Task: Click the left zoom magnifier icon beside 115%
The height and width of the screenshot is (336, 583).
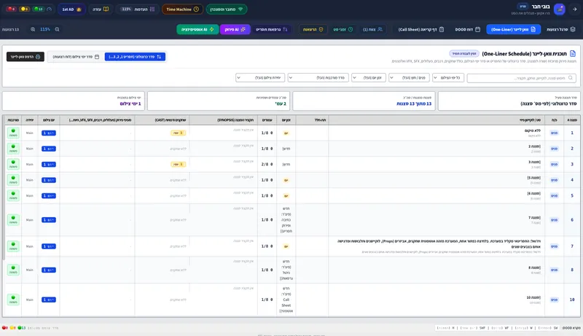Action: pos(33,29)
